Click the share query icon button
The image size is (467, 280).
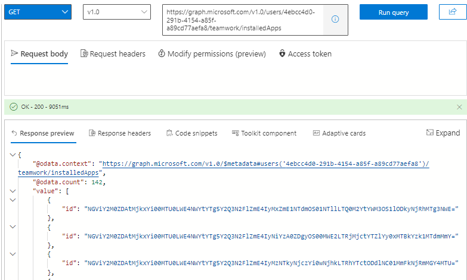453,12
